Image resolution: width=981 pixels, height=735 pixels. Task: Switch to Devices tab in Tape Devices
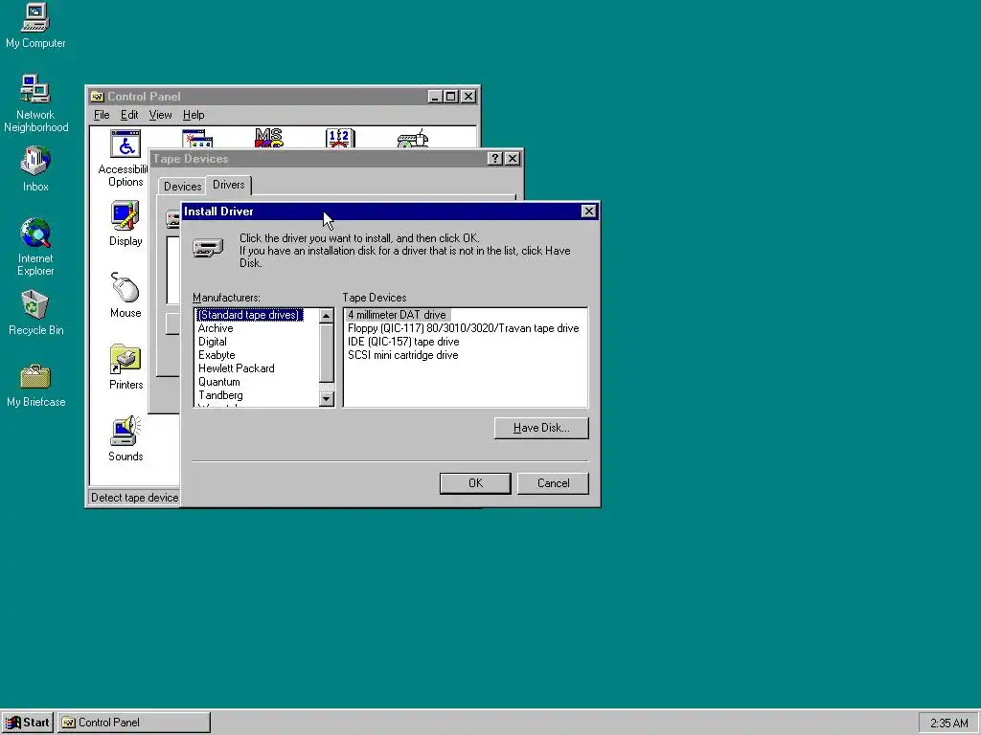(x=182, y=187)
